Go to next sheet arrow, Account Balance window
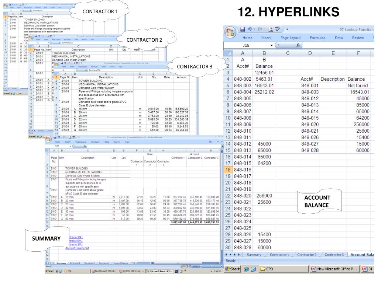Screen dimensions: 378x283 235,255
